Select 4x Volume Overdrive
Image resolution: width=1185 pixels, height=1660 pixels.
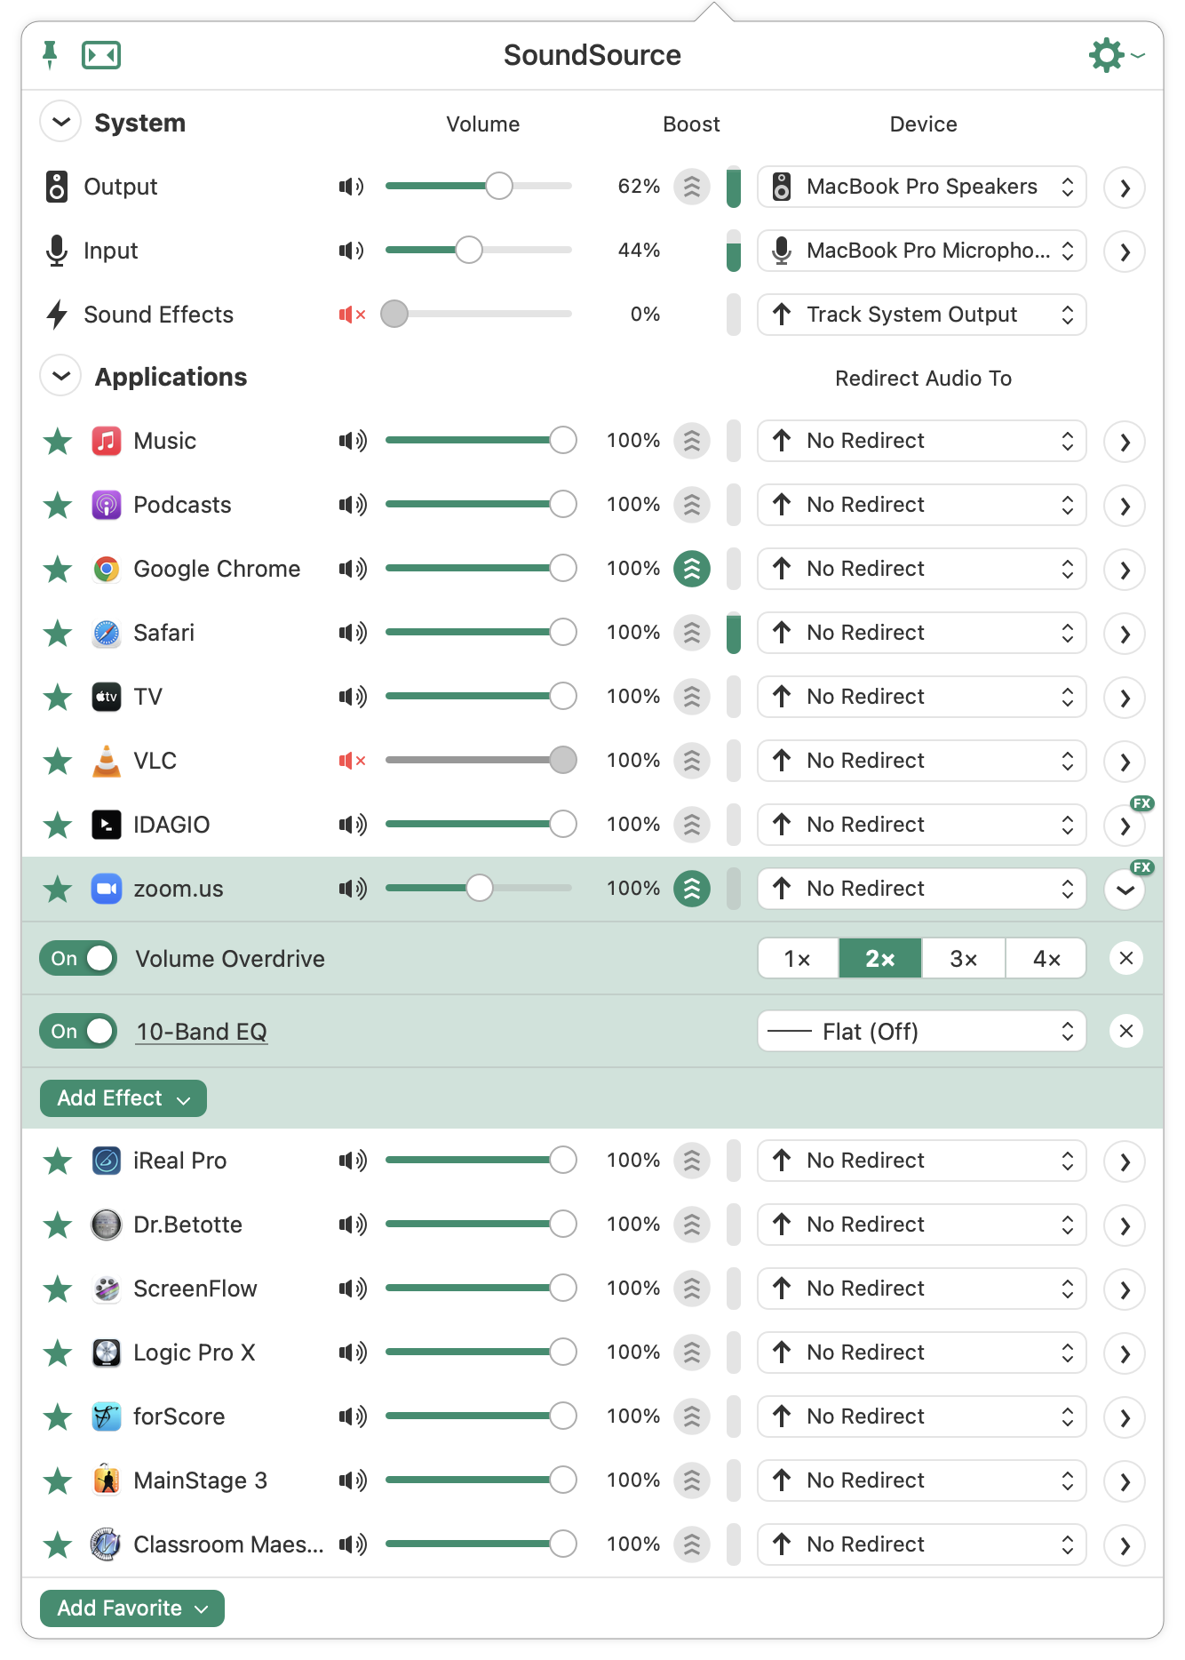1046,958
